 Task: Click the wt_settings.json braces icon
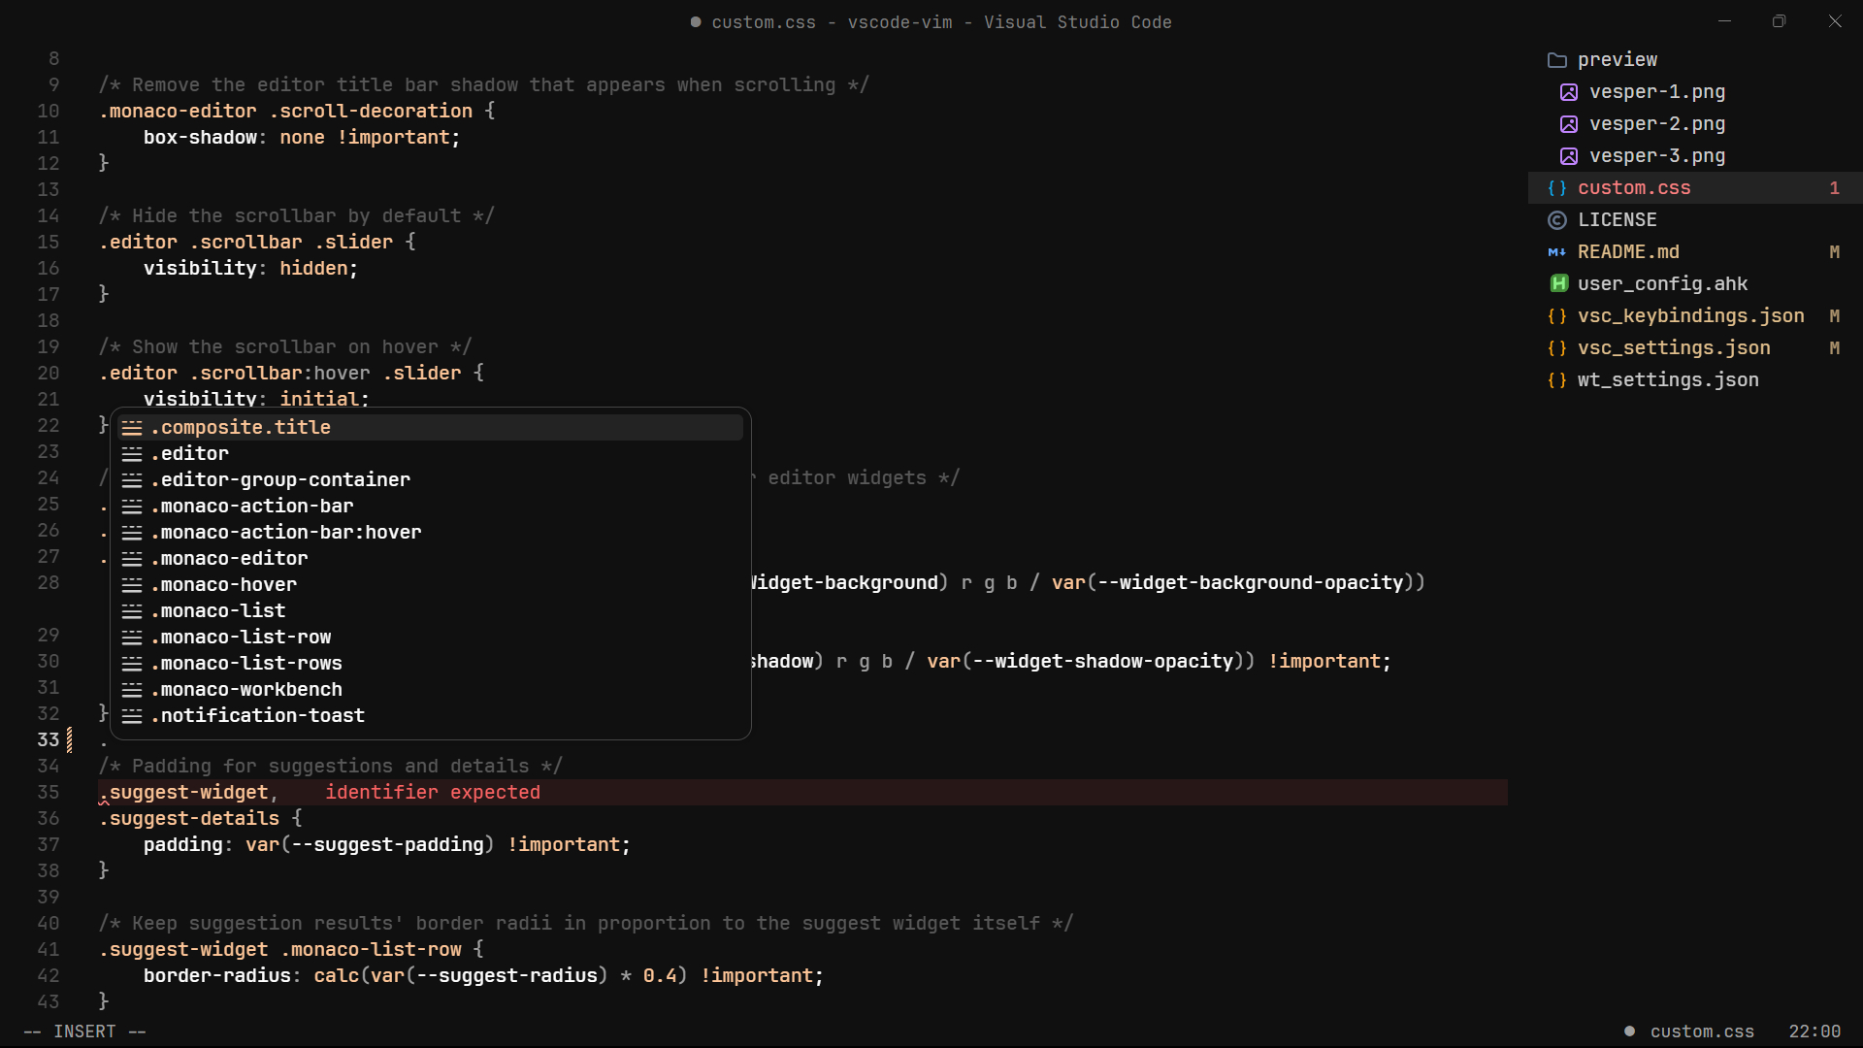(x=1557, y=380)
